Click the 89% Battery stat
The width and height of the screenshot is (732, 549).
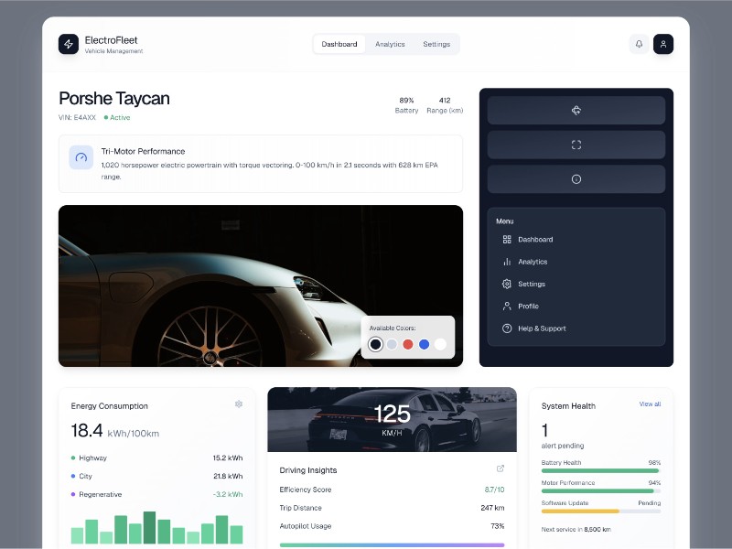[406, 105]
